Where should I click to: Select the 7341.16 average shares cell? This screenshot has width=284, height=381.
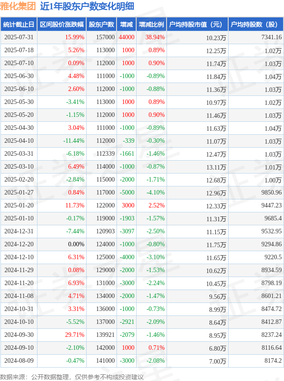click(271, 37)
